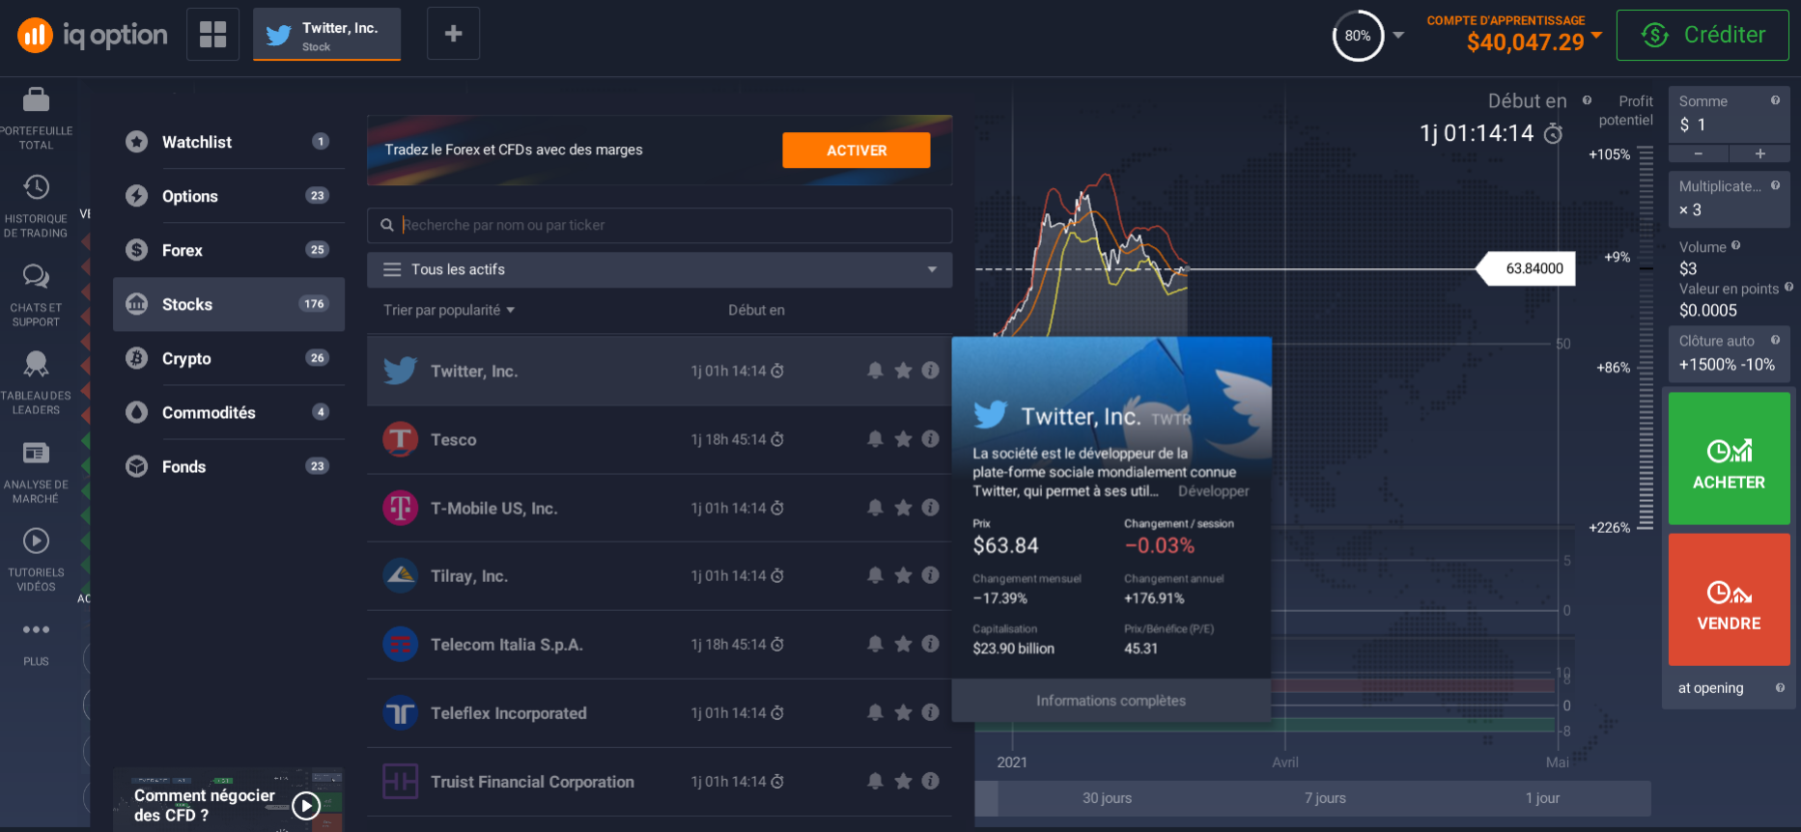Increase Somme amount with plus
This screenshot has width=1801, height=832.
1759,153
